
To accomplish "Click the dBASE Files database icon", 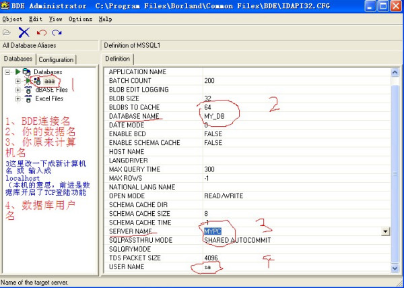I will [28, 90].
